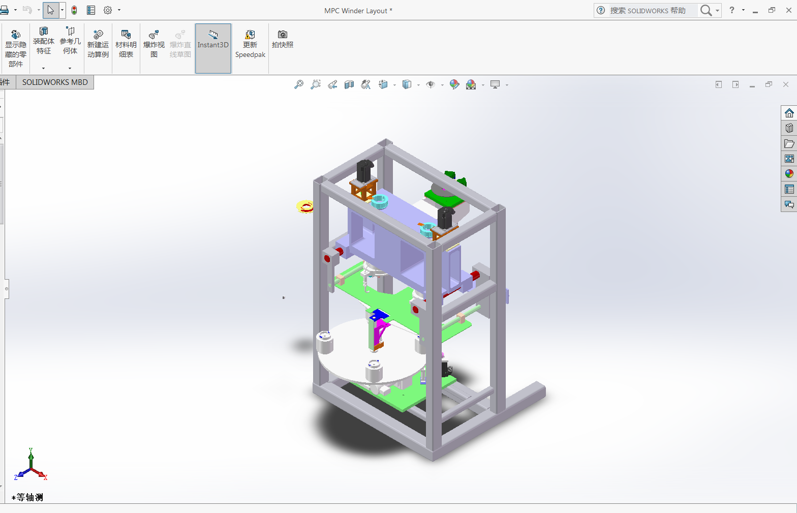This screenshot has width=797, height=513.
Task: Expand the Display Style dropdown arrow
Action: click(x=418, y=85)
